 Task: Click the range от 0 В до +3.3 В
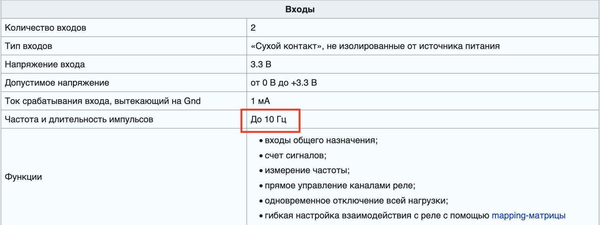coord(284,83)
